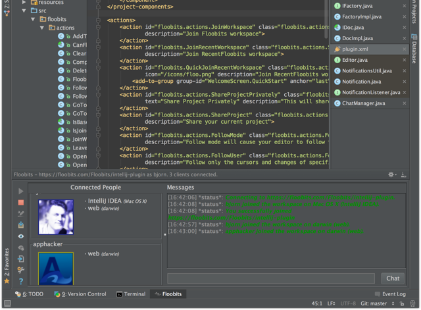The width and height of the screenshot is (421, 310).
Task: Close the ChatManager.java tab
Action: [x=405, y=103]
